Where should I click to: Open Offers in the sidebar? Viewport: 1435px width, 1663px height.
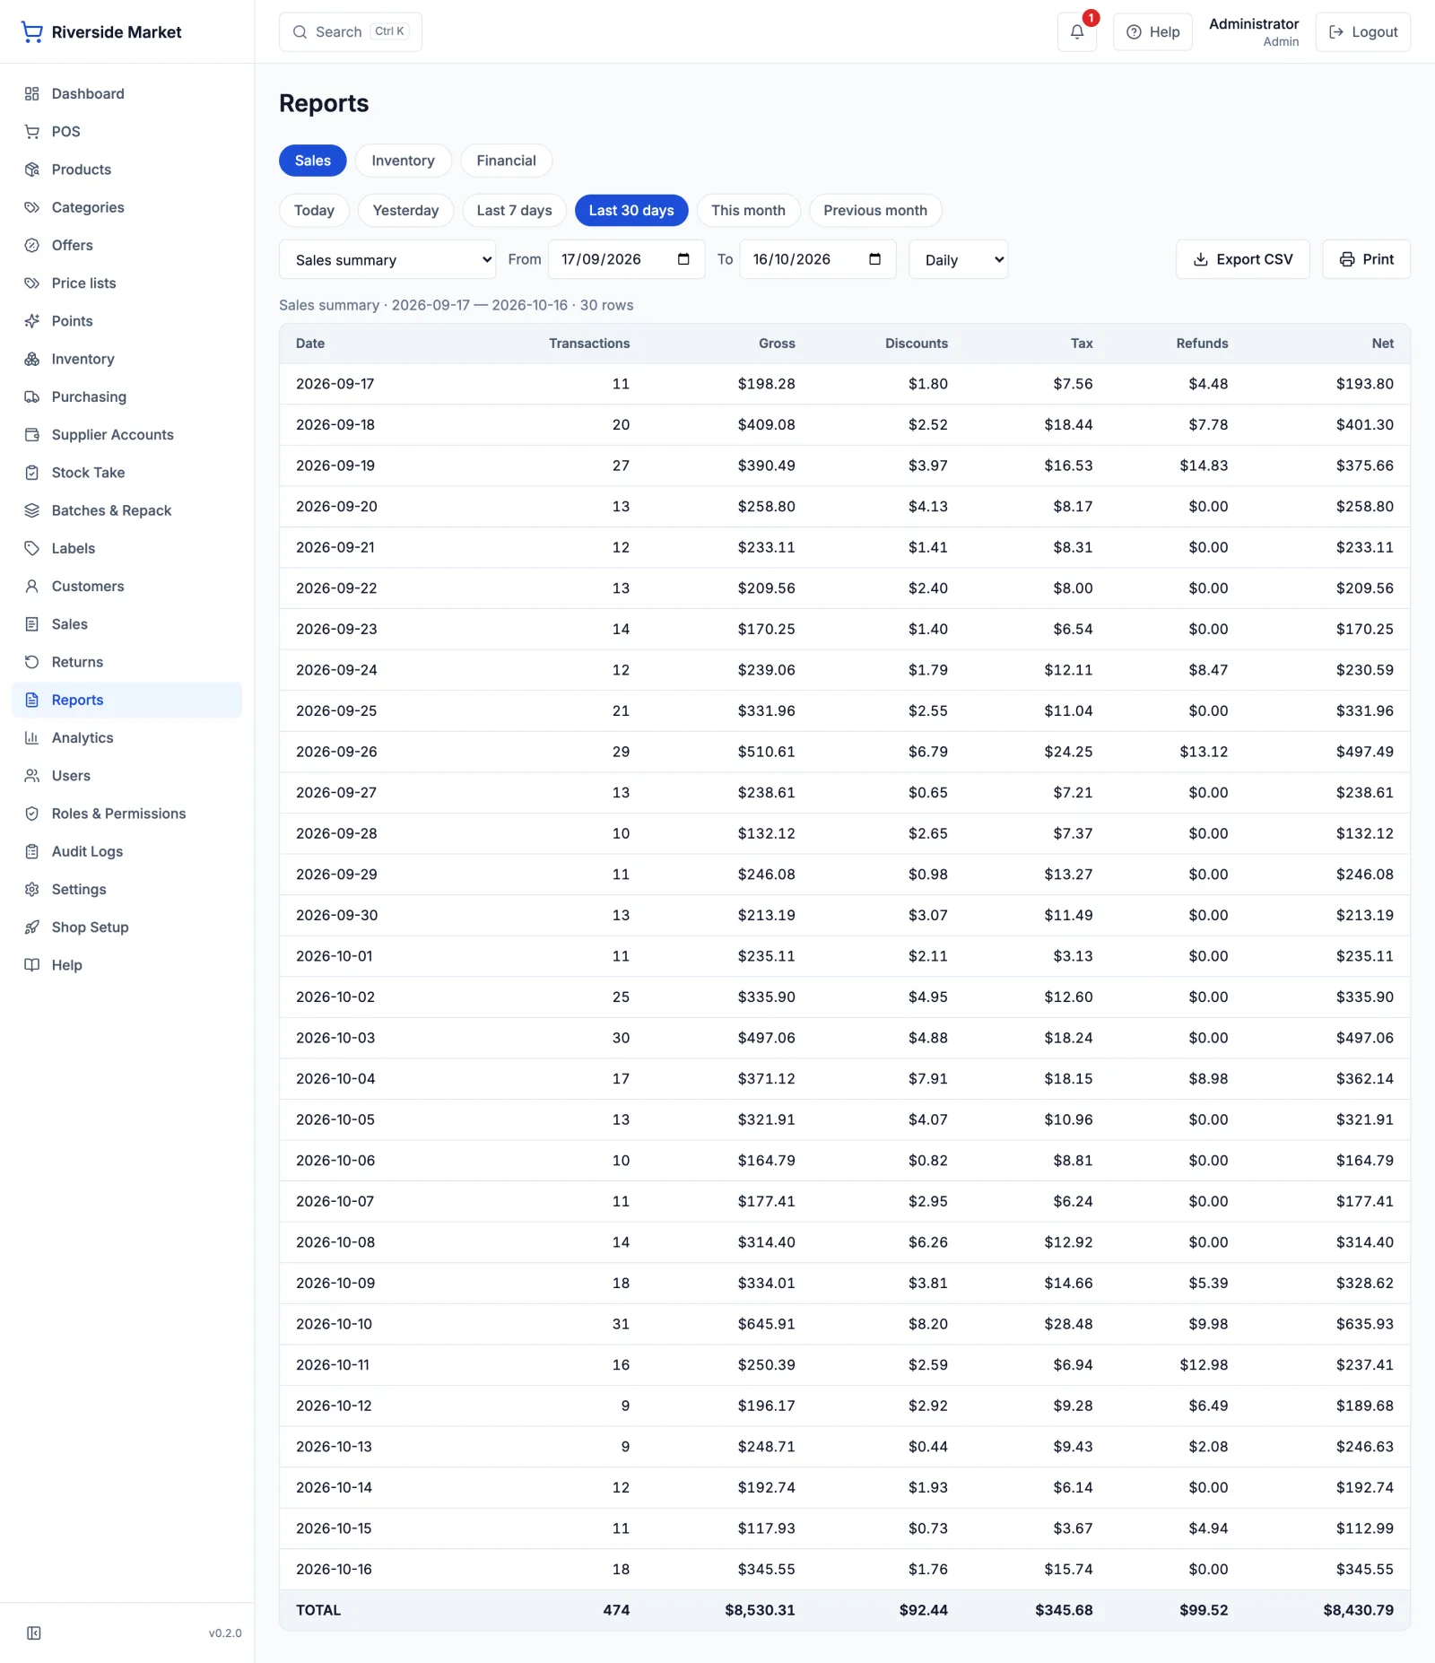(127, 245)
